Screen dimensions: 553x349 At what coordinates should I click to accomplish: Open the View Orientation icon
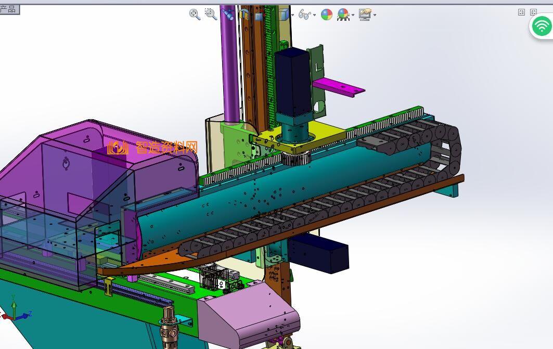point(259,15)
